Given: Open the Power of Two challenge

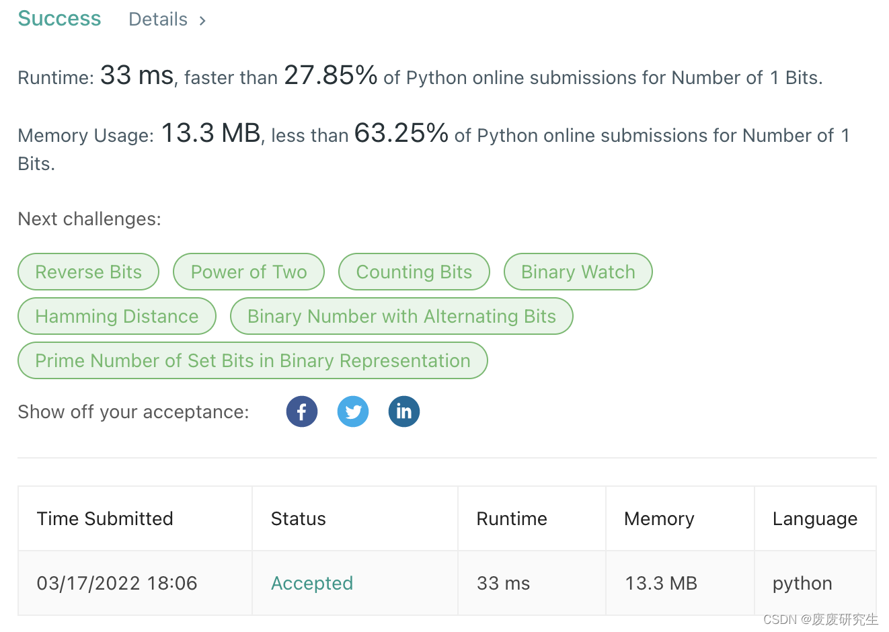Looking at the screenshot, I should [x=248, y=272].
